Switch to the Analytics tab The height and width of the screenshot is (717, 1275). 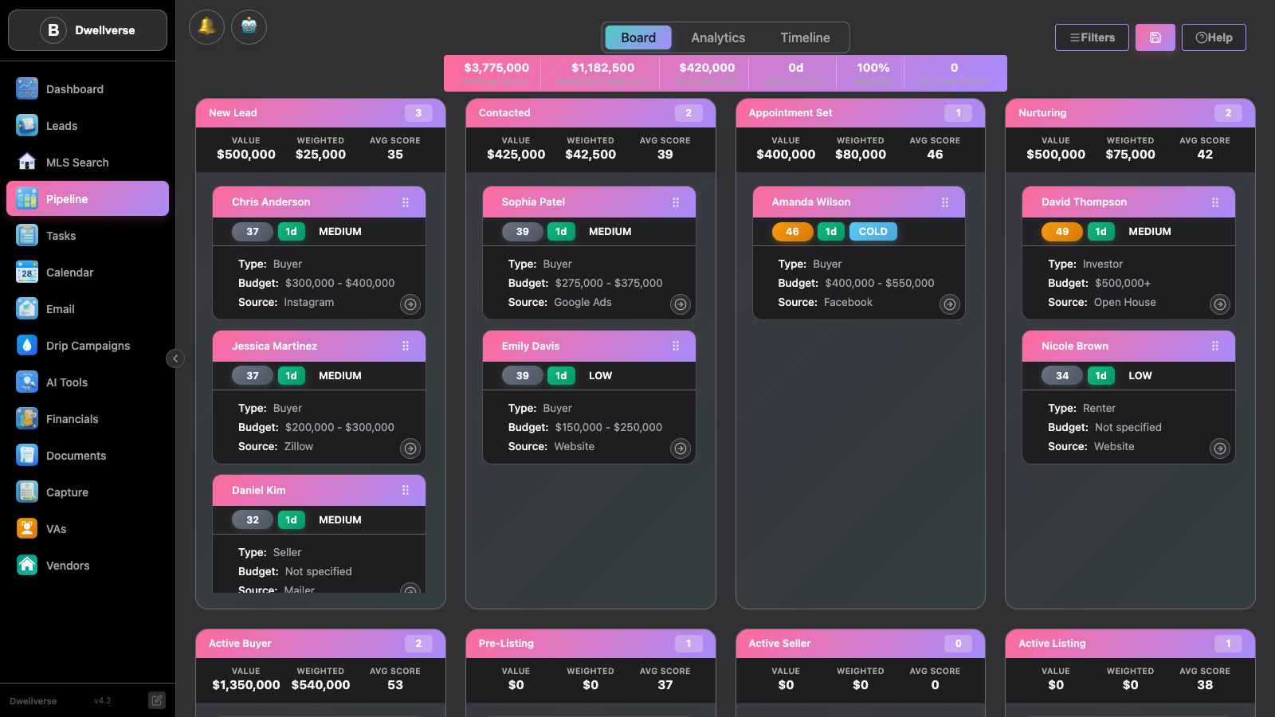pos(718,37)
